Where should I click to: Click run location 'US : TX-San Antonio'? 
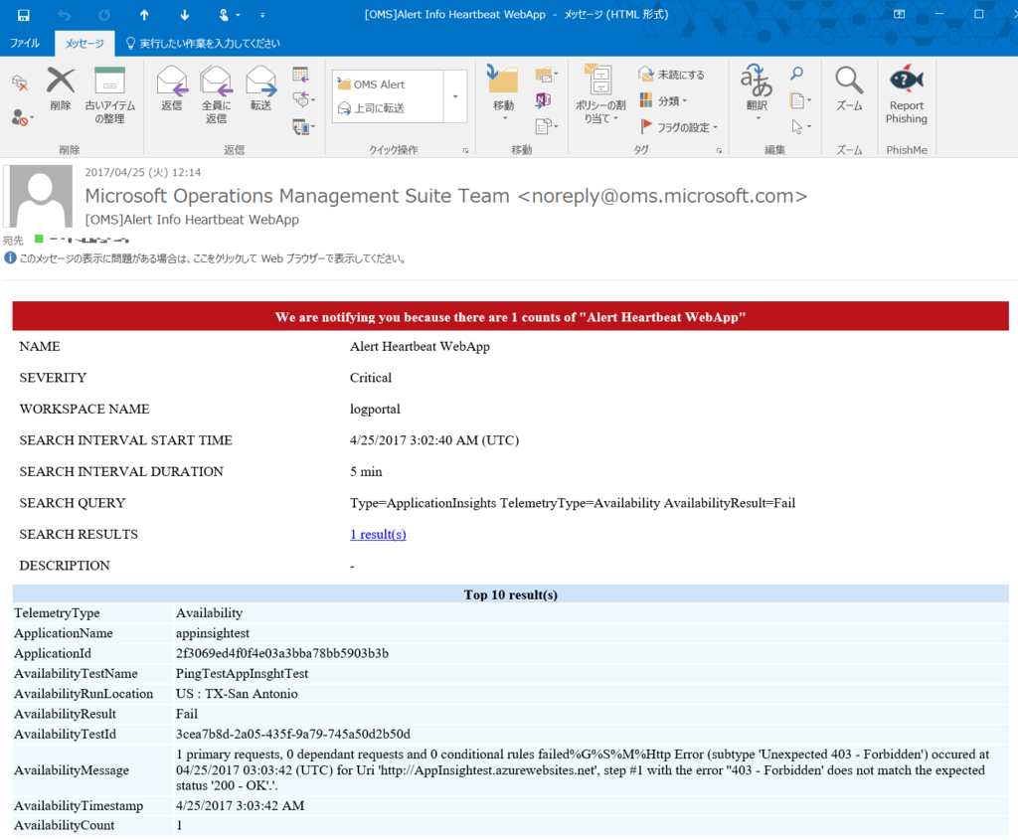[237, 693]
